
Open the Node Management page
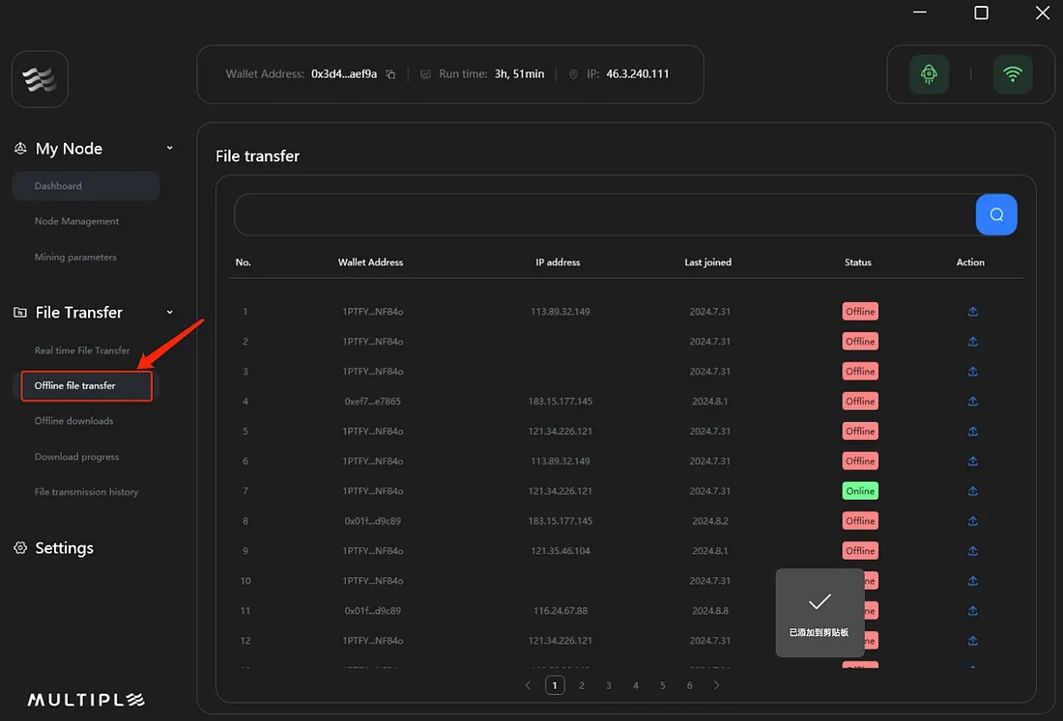[x=77, y=222]
